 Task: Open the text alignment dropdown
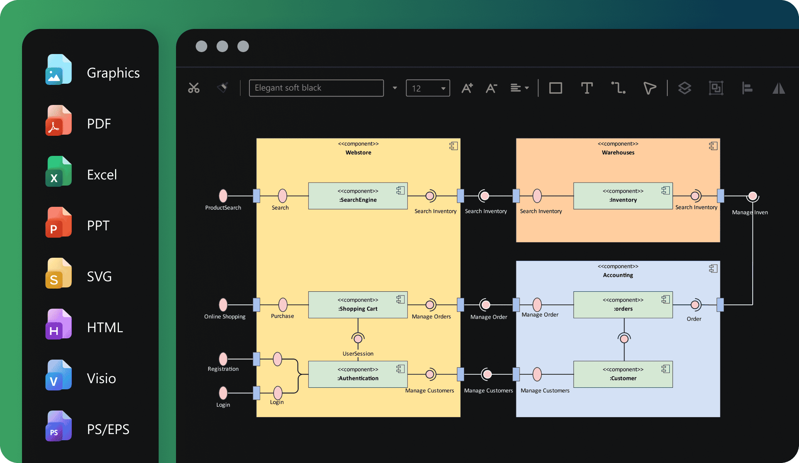coord(520,88)
